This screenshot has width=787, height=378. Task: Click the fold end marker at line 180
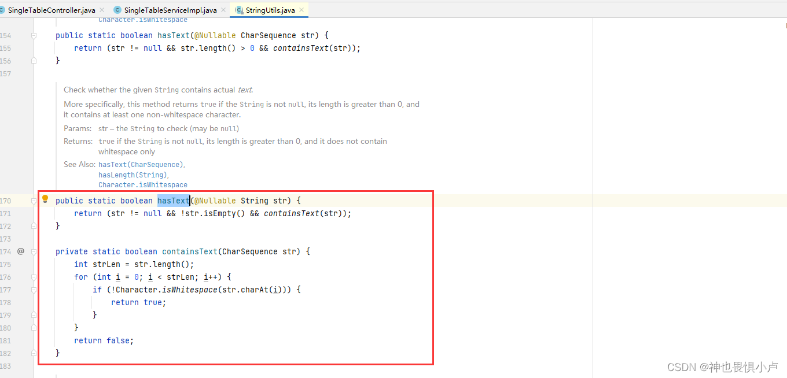click(x=34, y=328)
